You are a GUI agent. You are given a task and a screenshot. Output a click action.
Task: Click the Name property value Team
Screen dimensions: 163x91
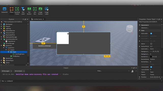[x=152, y=72]
